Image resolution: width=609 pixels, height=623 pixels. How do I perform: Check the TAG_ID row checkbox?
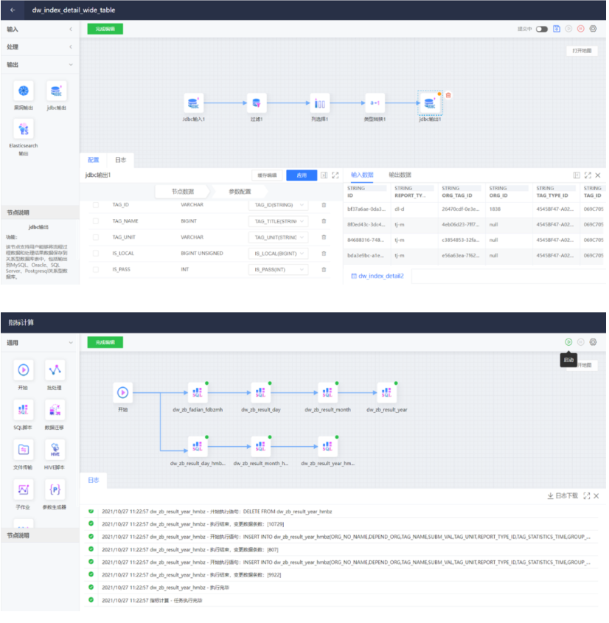[x=96, y=205]
